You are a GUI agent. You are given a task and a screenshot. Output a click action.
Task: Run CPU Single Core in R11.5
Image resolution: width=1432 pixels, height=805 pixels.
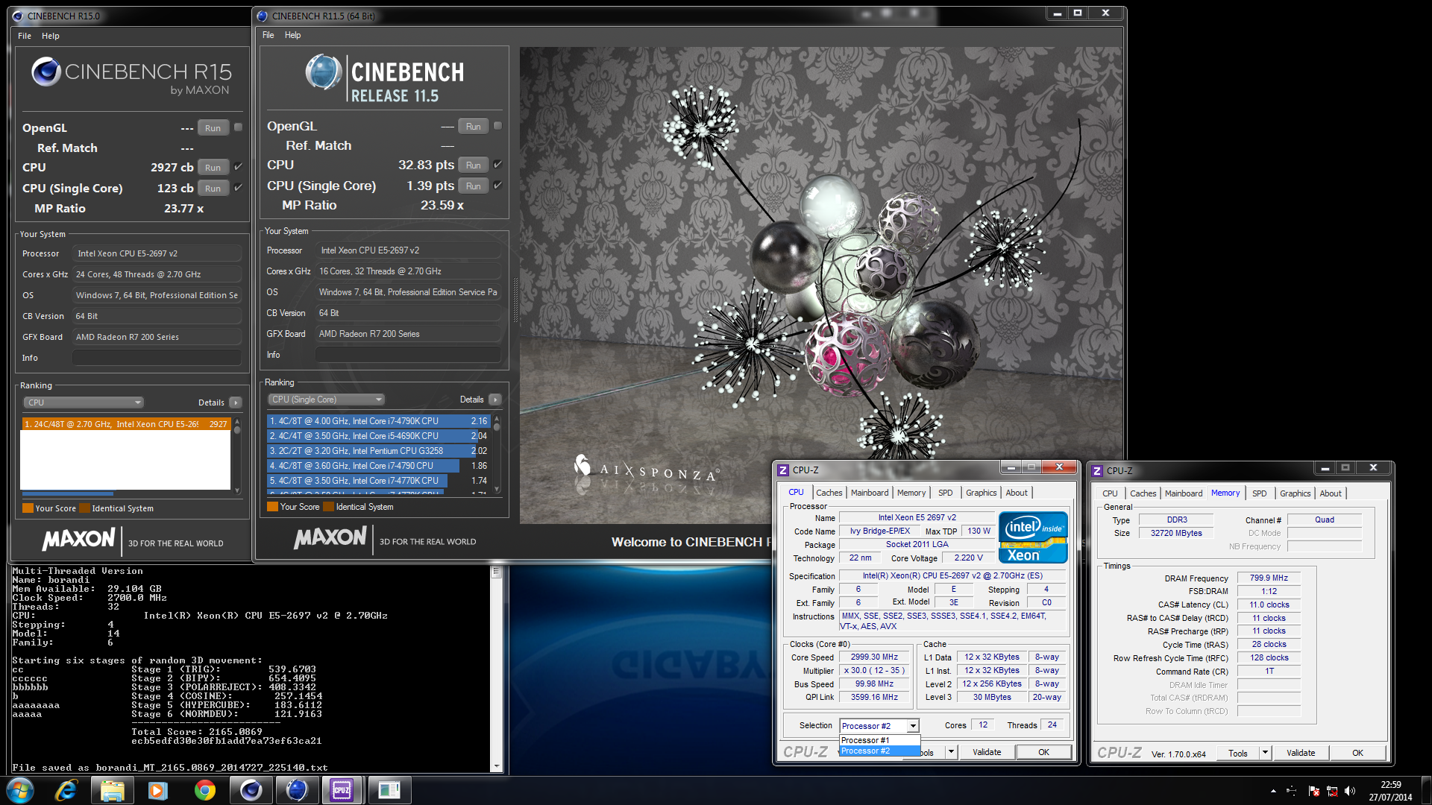point(473,186)
